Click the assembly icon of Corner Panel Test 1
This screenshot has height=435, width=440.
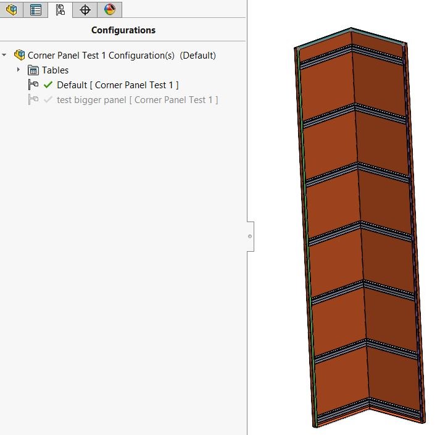coord(19,55)
